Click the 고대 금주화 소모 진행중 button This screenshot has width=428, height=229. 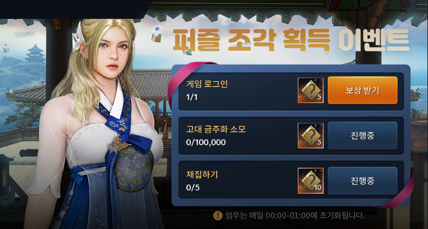(362, 135)
